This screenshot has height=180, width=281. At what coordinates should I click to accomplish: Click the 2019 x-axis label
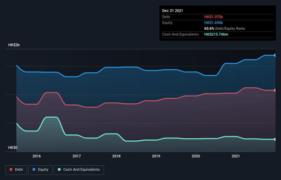point(156,156)
